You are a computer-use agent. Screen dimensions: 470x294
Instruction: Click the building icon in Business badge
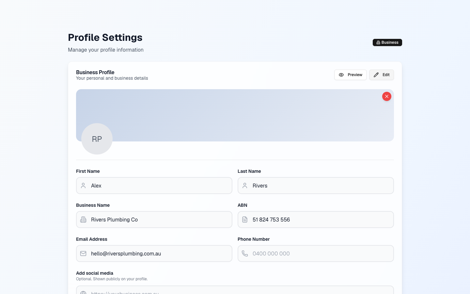(x=378, y=42)
